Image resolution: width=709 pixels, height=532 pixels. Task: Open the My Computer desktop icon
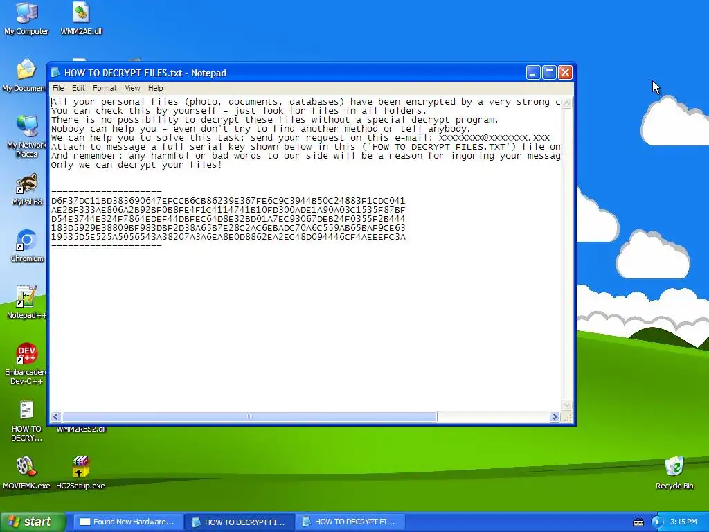(26, 18)
